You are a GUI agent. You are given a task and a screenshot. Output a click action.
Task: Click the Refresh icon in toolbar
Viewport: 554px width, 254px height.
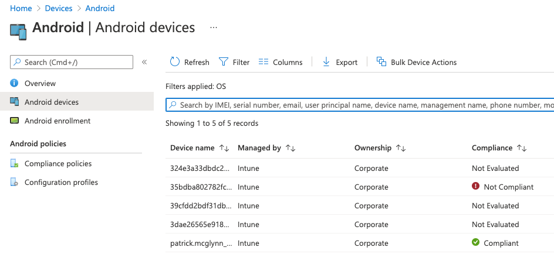(x=175, y=62)
